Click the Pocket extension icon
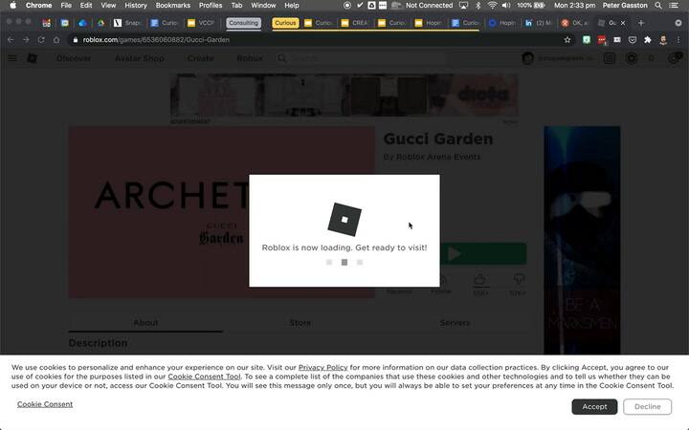Viewport: 689px width, 430px height. (x=633, y=40)
